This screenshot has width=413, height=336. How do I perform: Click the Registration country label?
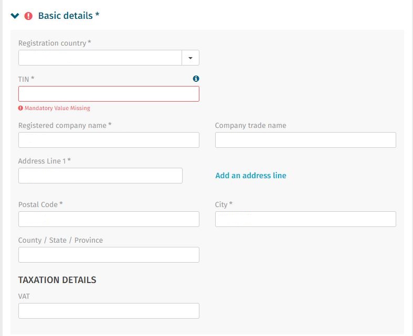tap(55, 43)
